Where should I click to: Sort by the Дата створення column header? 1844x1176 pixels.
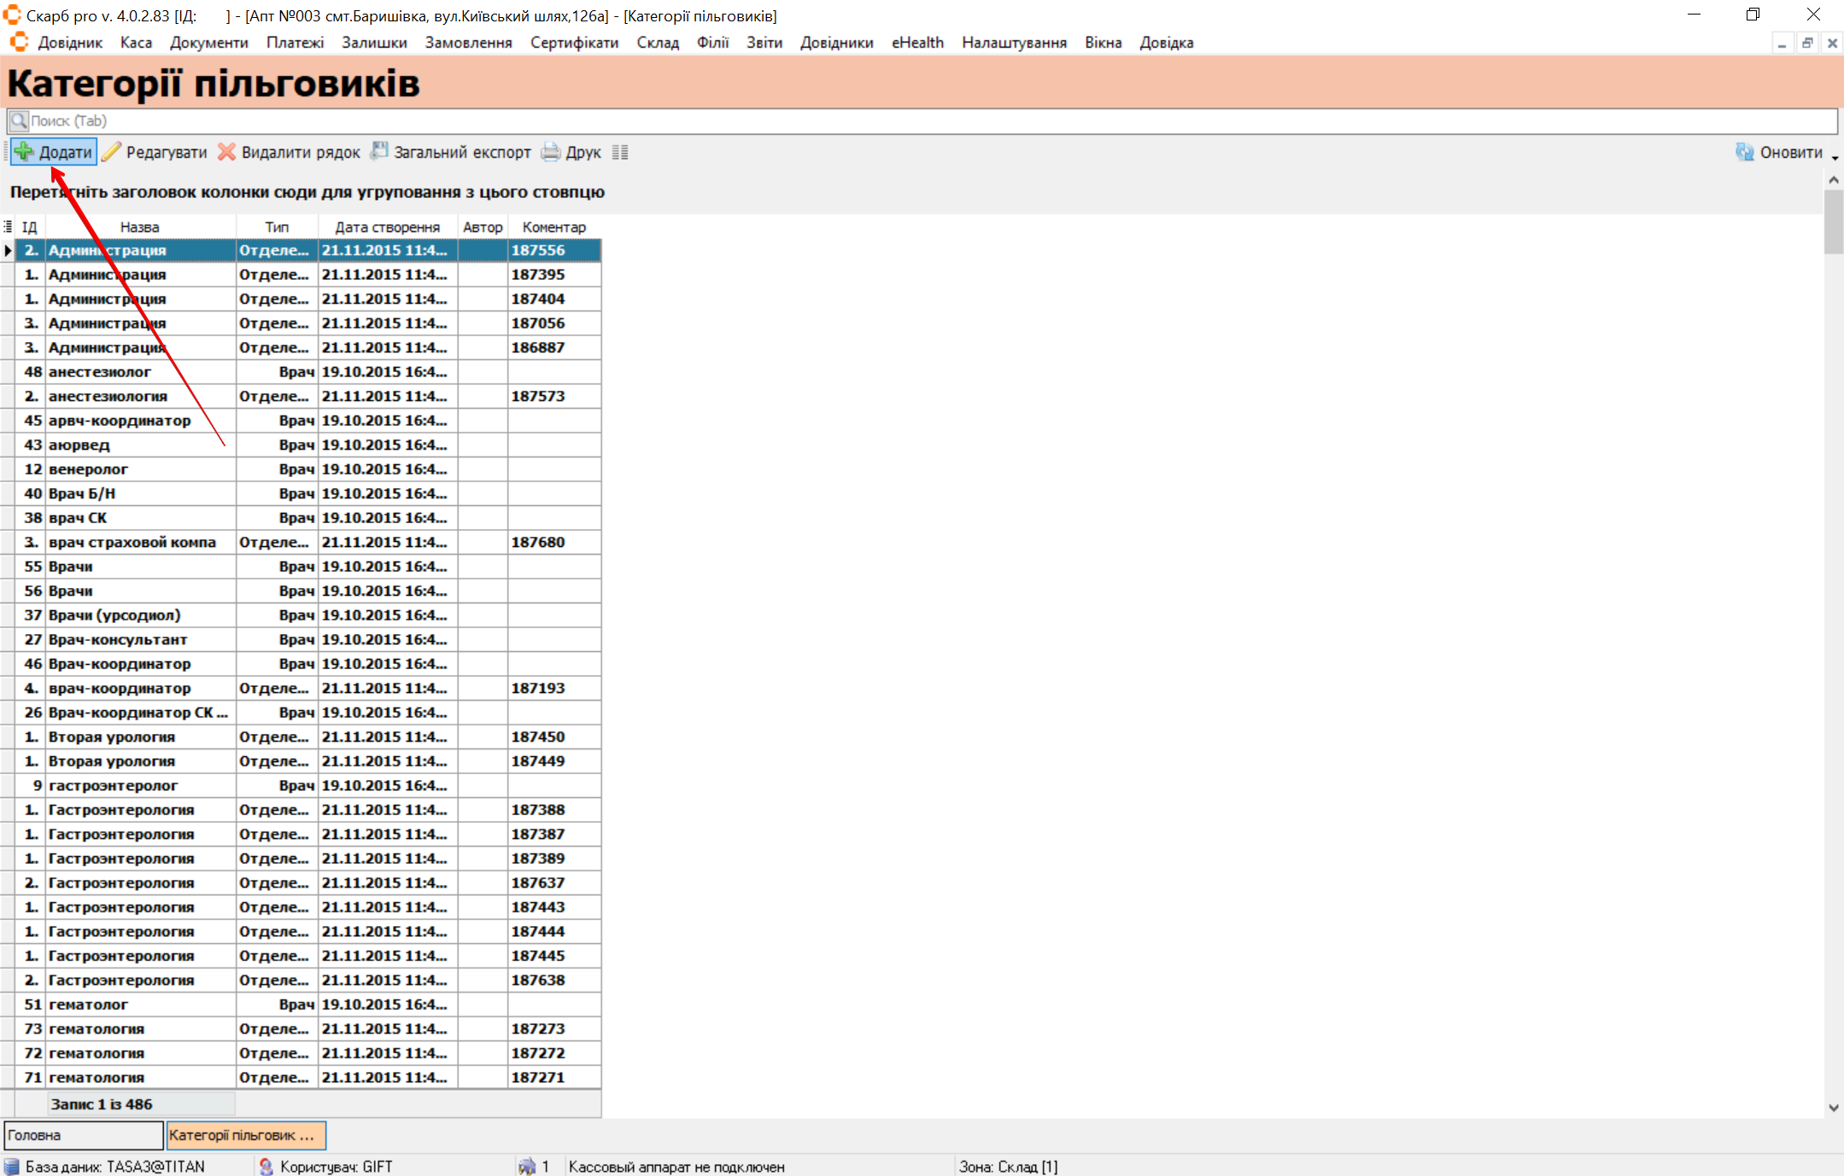(387, 227)
